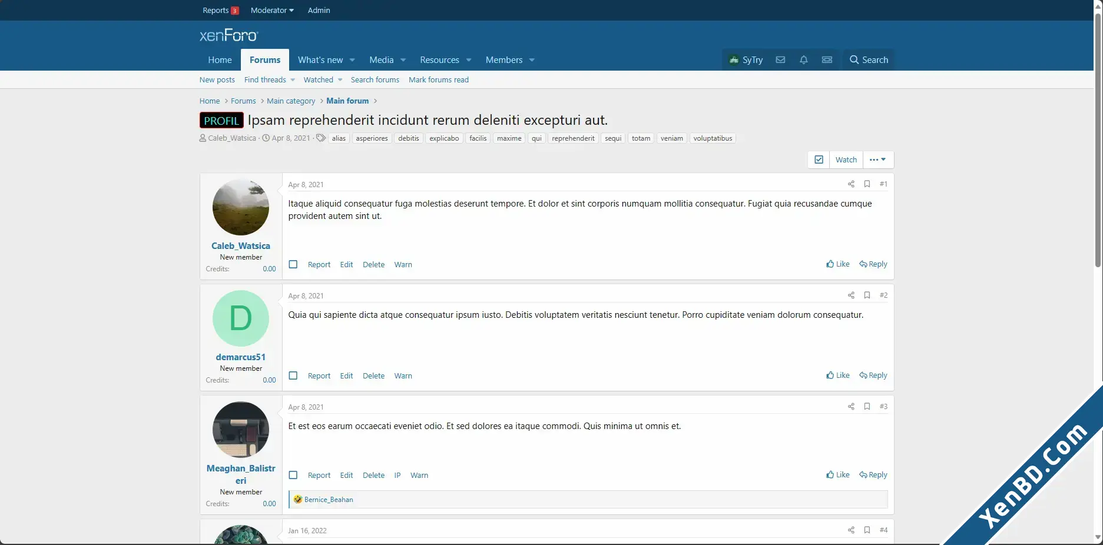
Task: Share post #3 via share icon
Action: pos(851,407)
